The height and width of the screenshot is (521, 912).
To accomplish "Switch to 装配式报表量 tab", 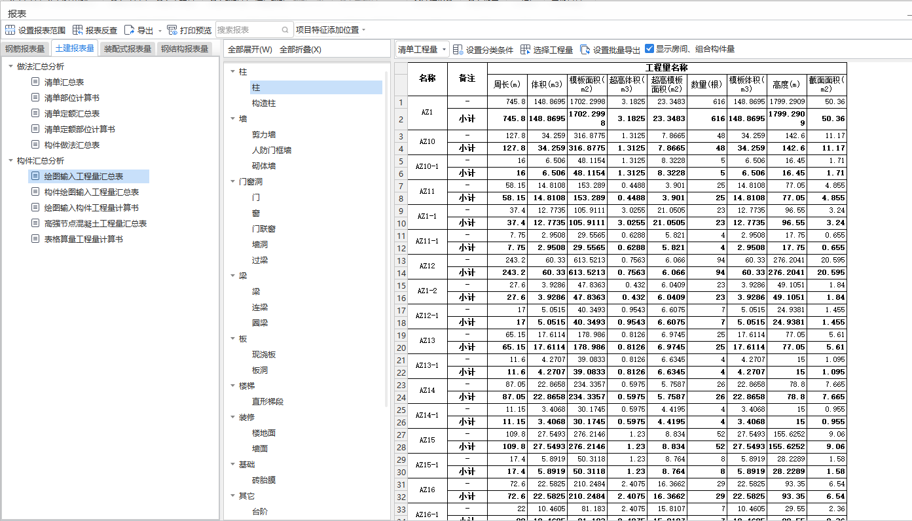I will tap(128, 49).
